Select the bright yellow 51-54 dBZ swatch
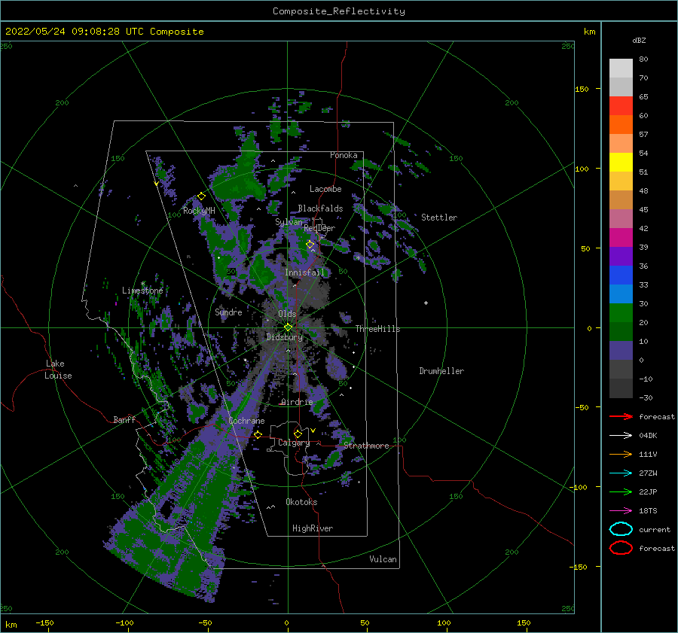This screenshot has width=678, height=633. point(621,163)
